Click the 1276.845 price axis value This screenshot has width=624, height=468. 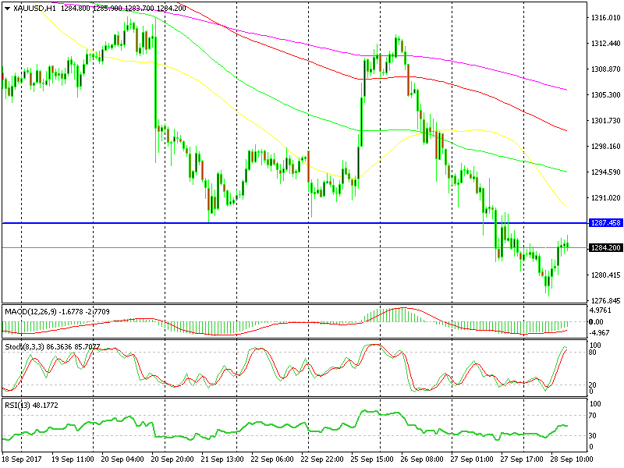[606, 301]
